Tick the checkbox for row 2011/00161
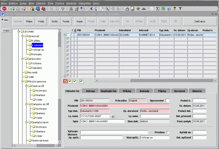The height and width of the screenshot is (149, 219). coord(68,35)
